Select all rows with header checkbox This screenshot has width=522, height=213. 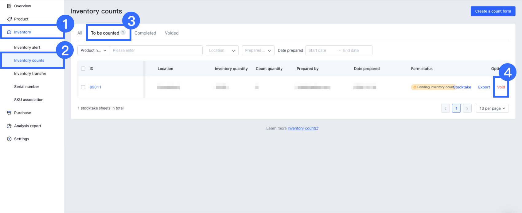tap(83, 69)
